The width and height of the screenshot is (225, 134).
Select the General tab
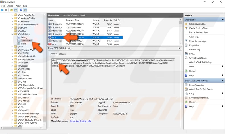(x=54, y=53)
